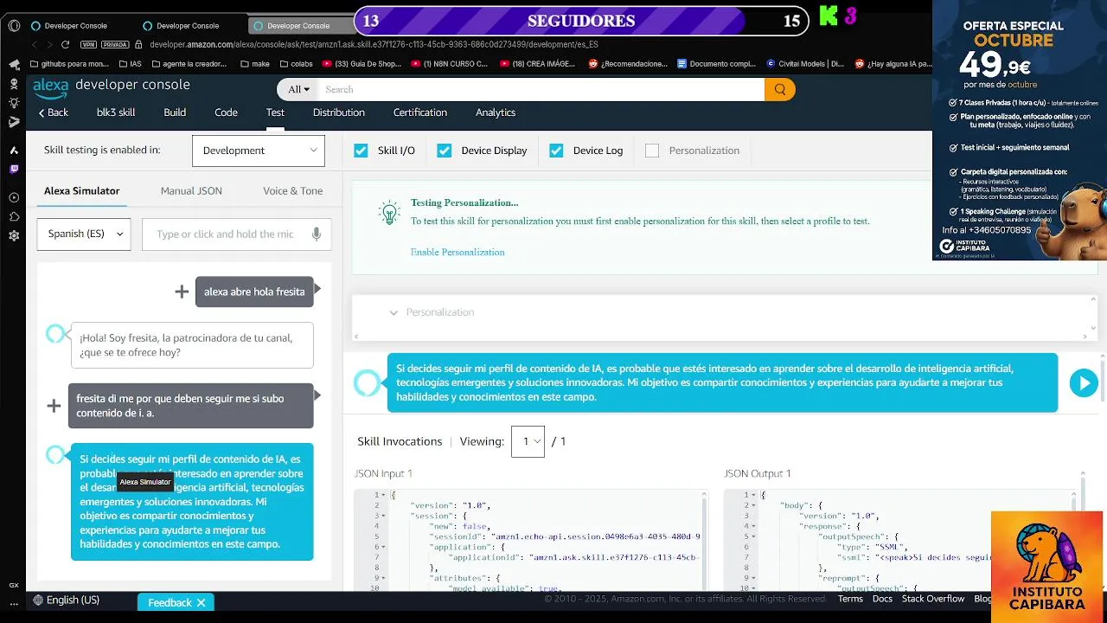The width and height of the screenshot is (1107, 623).
Task: Select the Alexa Simulator tab
Action: [x=82, y=191]
